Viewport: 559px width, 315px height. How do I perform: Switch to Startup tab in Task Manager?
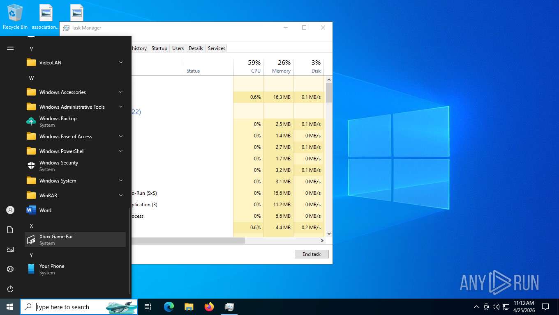tap(159, 48)
